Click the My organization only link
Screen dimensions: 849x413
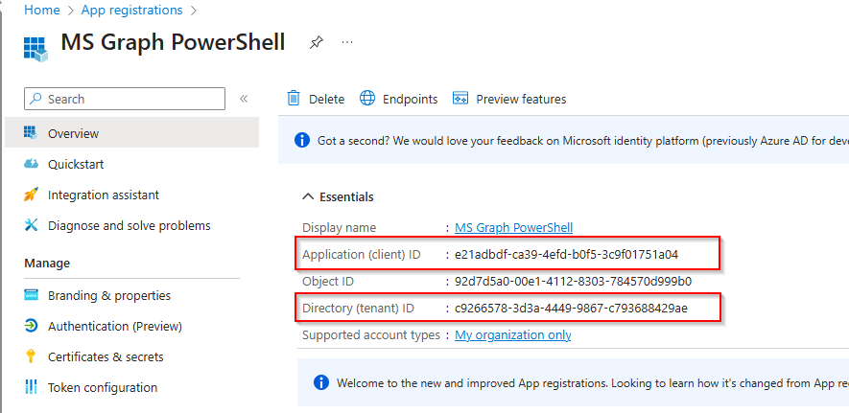pyautogui.click(x=512, y=335)
